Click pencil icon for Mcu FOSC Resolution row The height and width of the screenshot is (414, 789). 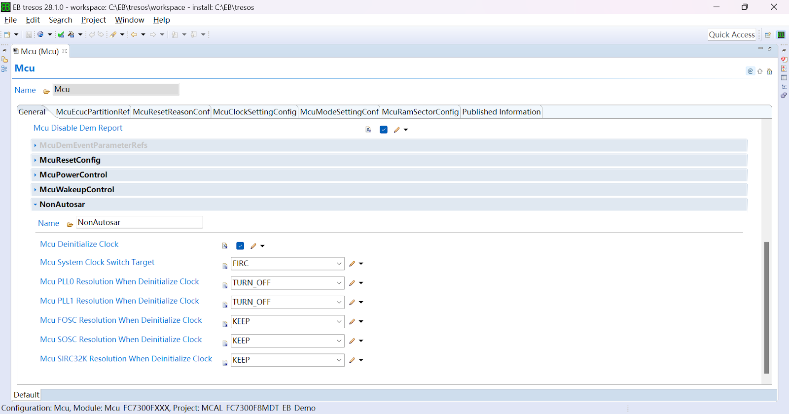pyautogui.click(x=352, y=321)
